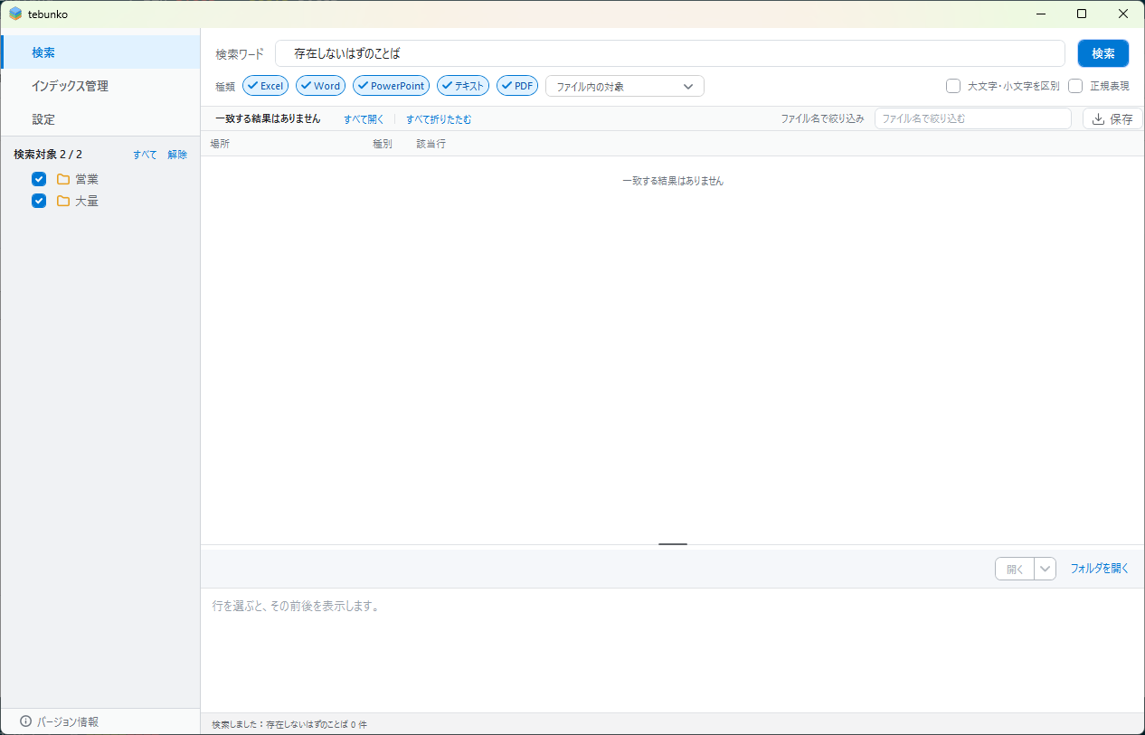Select すべて in 検索対象 header
Viewport: 1145px width, 735px height.
pos(145,155)
